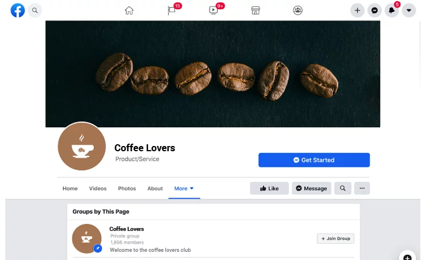Image resolution: width=425 pixels, height=260 pixels.
Task: Open the Marketplace storefront icon
Action: pyautogui.click(x=256, y=10)
